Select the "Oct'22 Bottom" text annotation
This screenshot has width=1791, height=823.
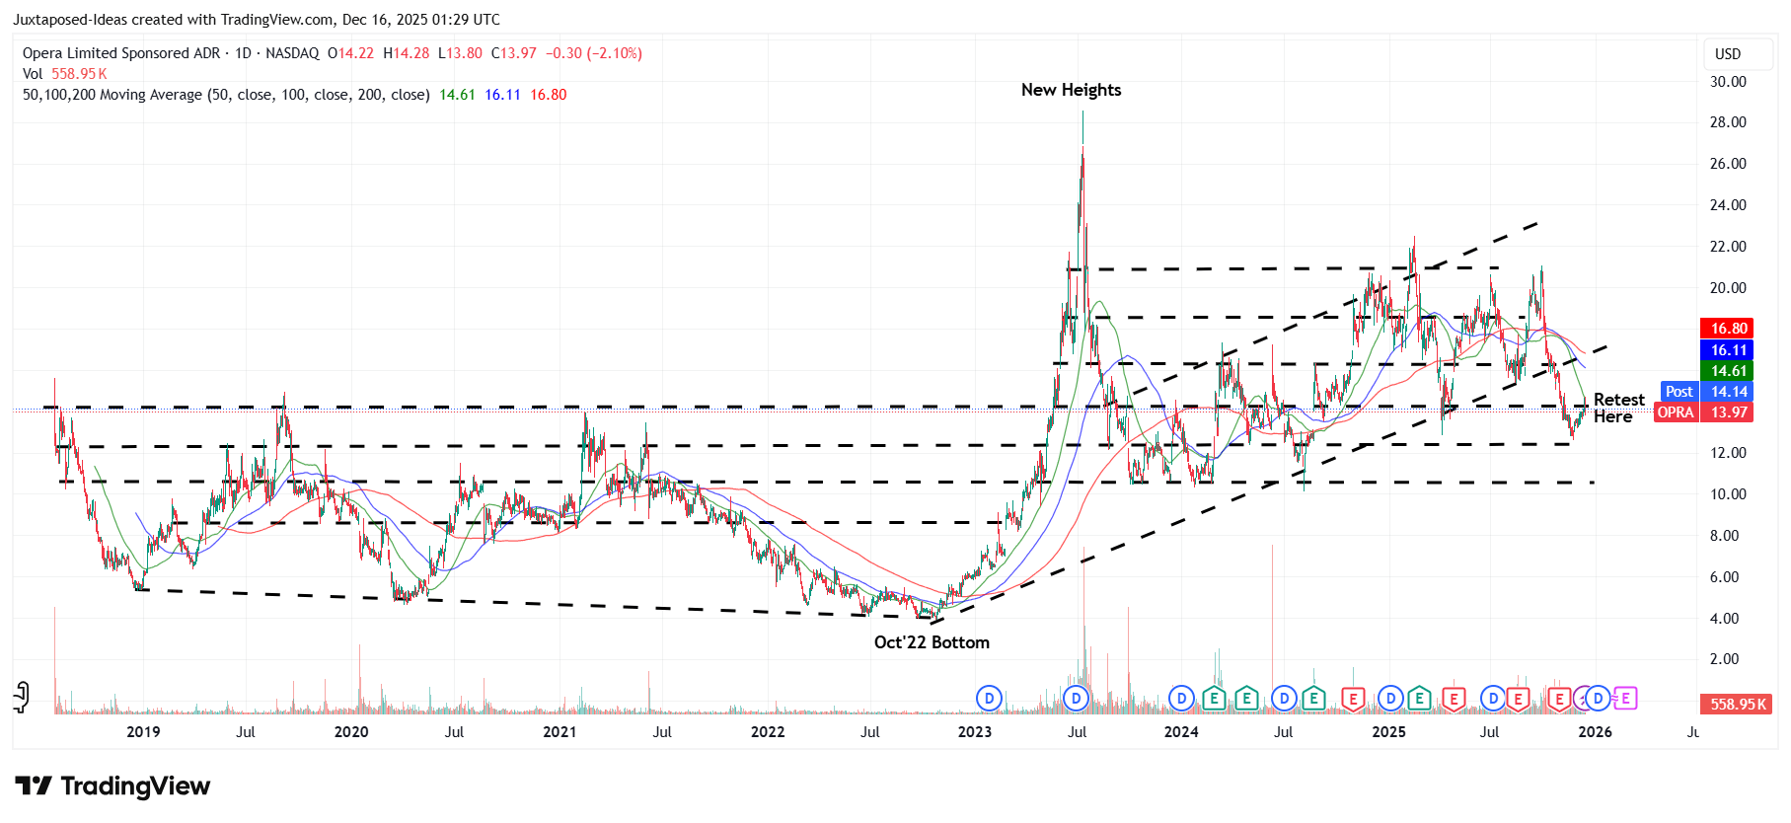coord(932,642)
